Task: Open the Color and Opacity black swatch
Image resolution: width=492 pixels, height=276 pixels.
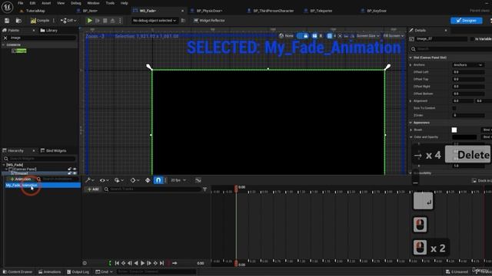Action: point(464,137)
